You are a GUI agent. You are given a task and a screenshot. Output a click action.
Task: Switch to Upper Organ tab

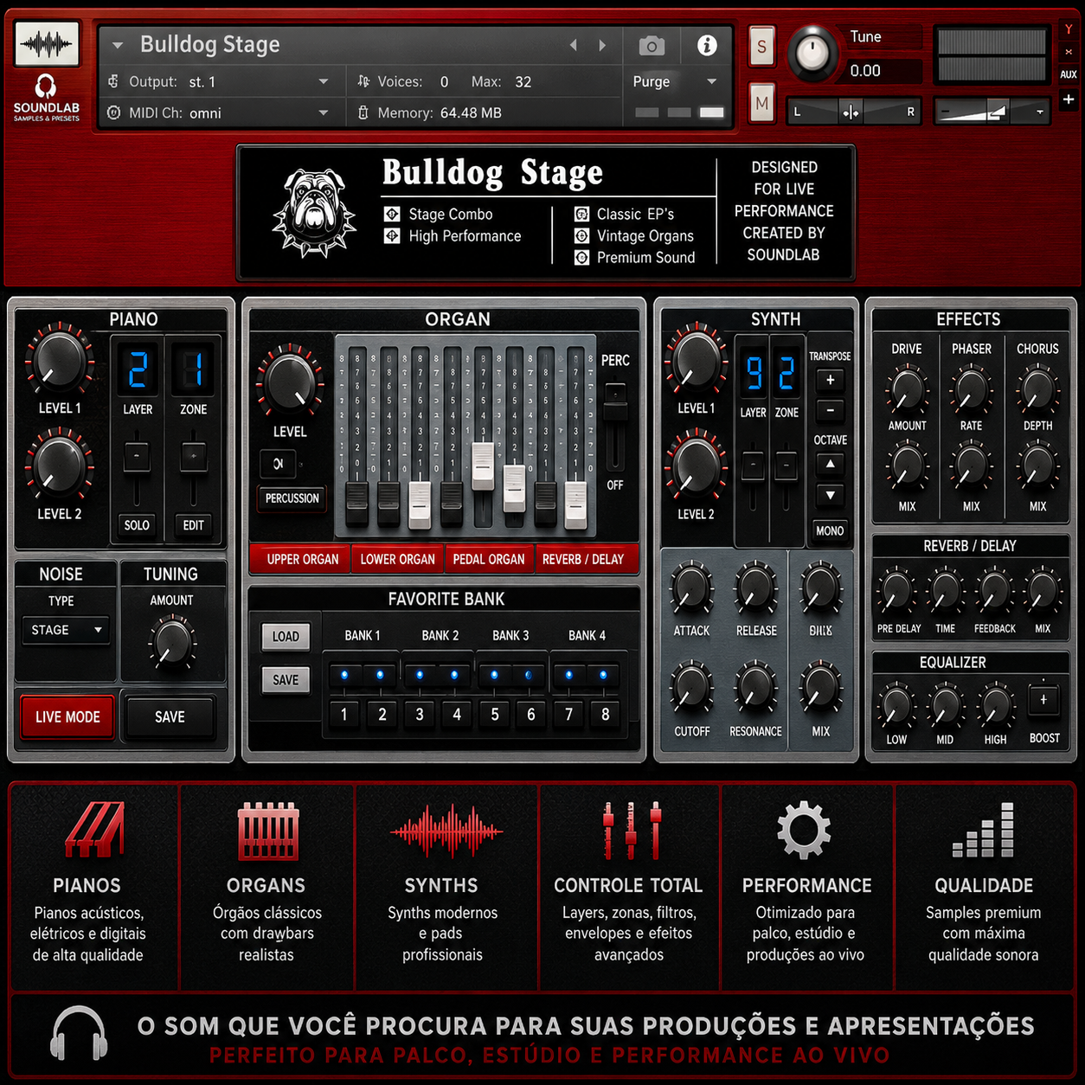point(302,559)
